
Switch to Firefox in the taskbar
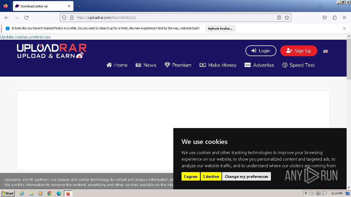coord(68,193)
